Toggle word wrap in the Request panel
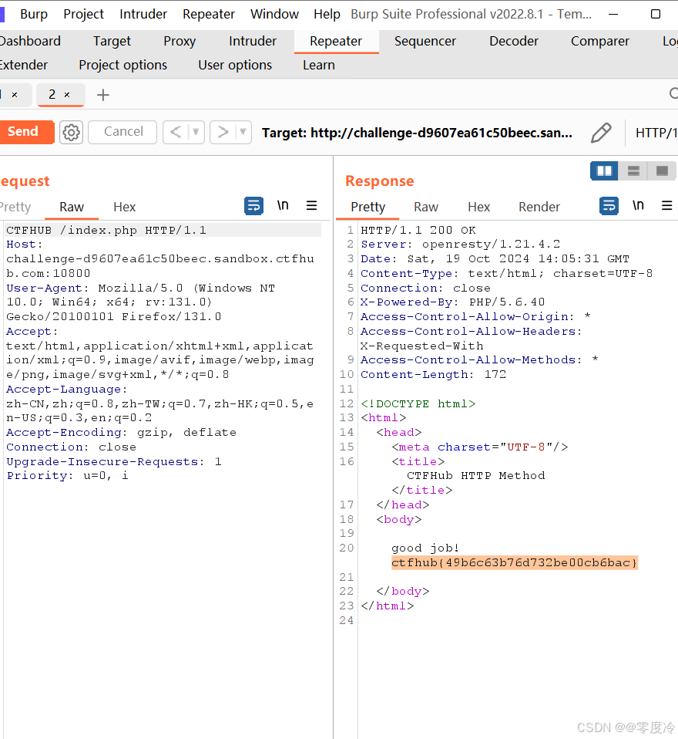This screenshot has width=678, height=739. click(x=253, y=206)
